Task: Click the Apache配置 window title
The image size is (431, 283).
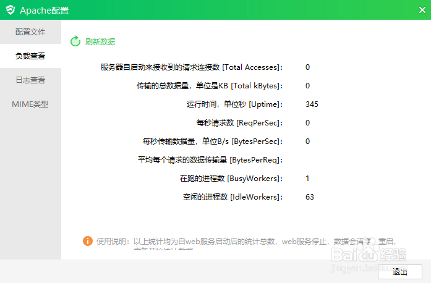Action: [45, 11]
